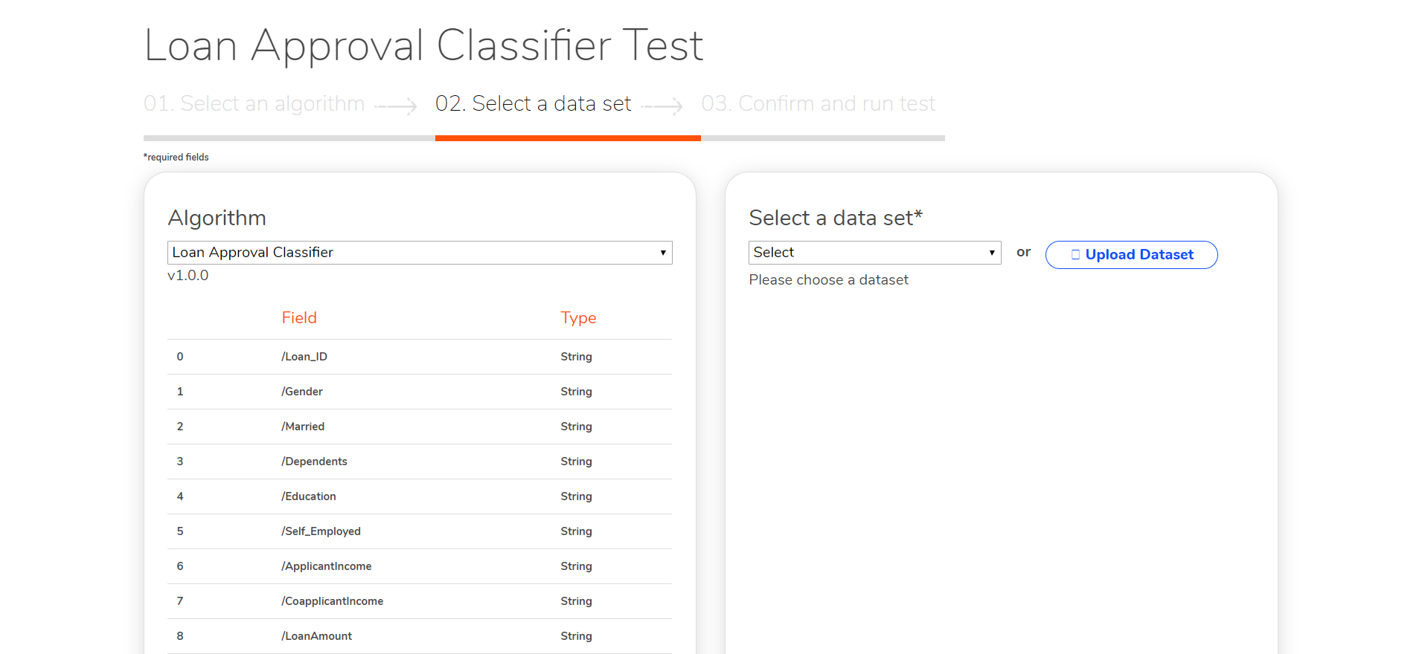Click the /Married field name
Image resolution: width=1425 pixels, height=654 pixels.
(x=303, y=427)
